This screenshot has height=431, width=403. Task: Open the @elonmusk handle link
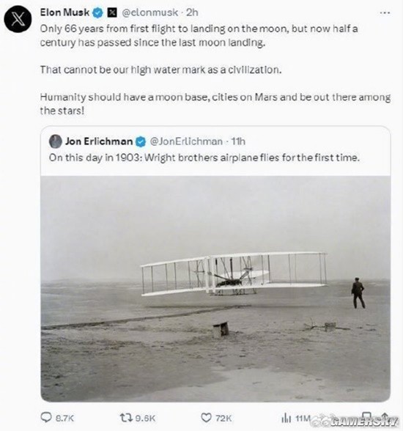149,12
